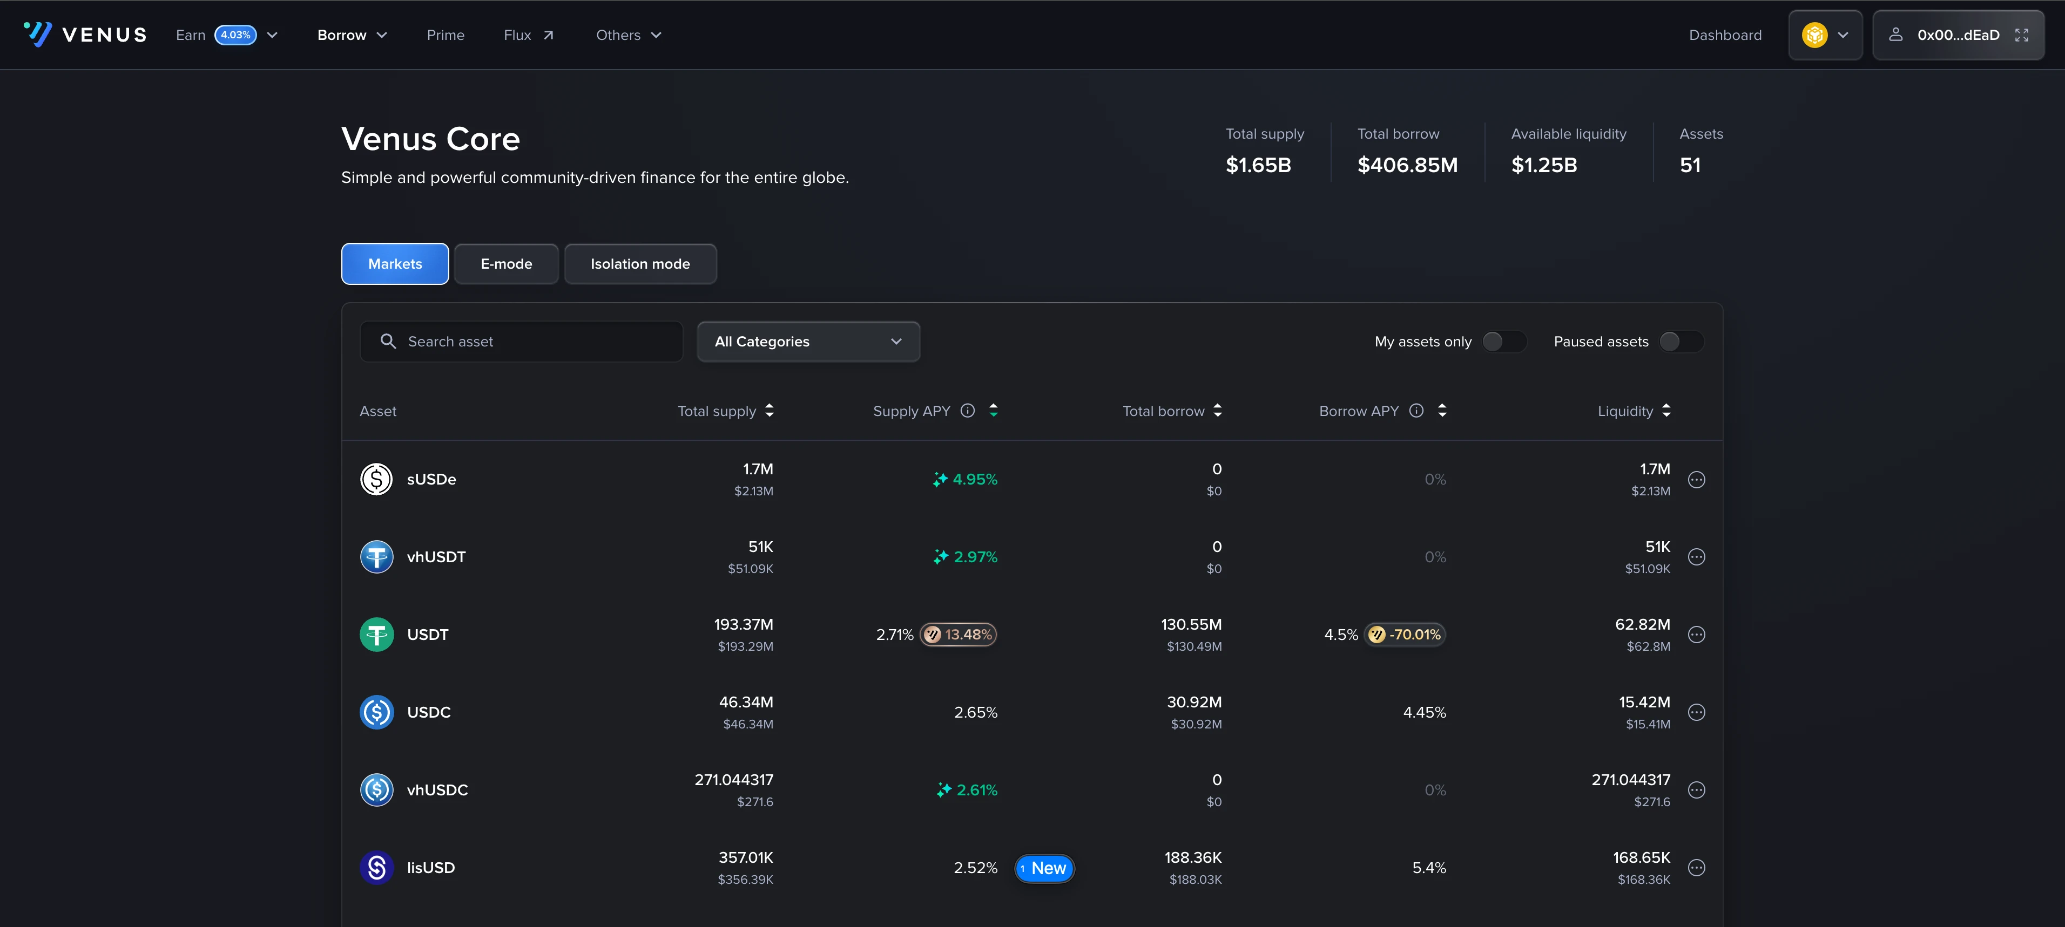
Task: Click the 13.48% Prime APY badge
Action: [x=958, y=635]
